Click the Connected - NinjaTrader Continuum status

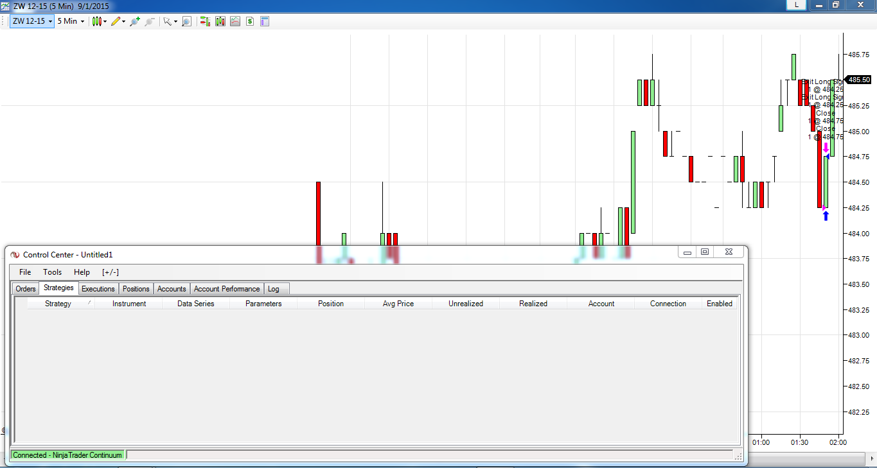pos(67,455)
